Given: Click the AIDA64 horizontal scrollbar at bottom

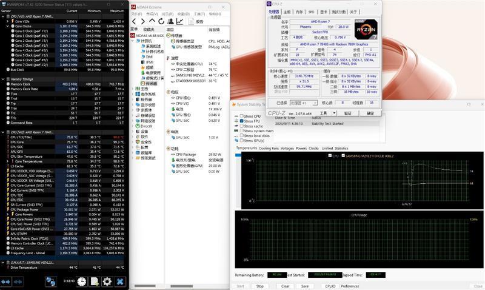Looking at the screenshot, I should pyautogui.click(x=181, y=286).
